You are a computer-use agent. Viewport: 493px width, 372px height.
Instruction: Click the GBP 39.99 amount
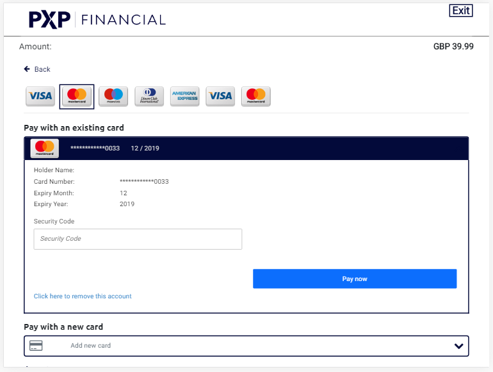453,47
